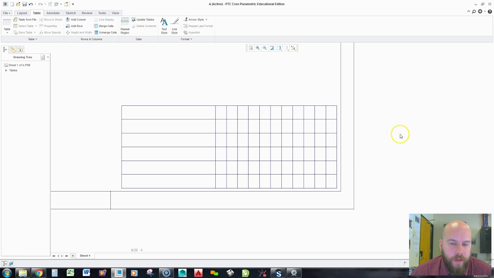
Task: Click the Close window icon in quick access toolbar
Action: [x=66, y=4]
